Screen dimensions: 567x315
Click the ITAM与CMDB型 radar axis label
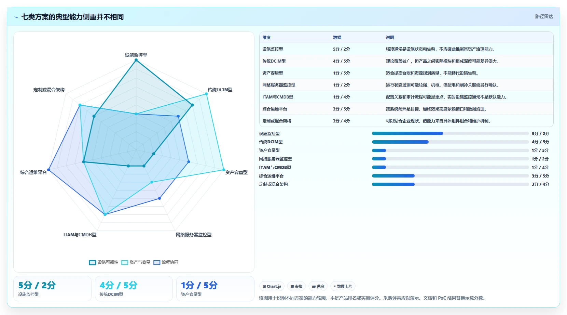tap(80, 235)
